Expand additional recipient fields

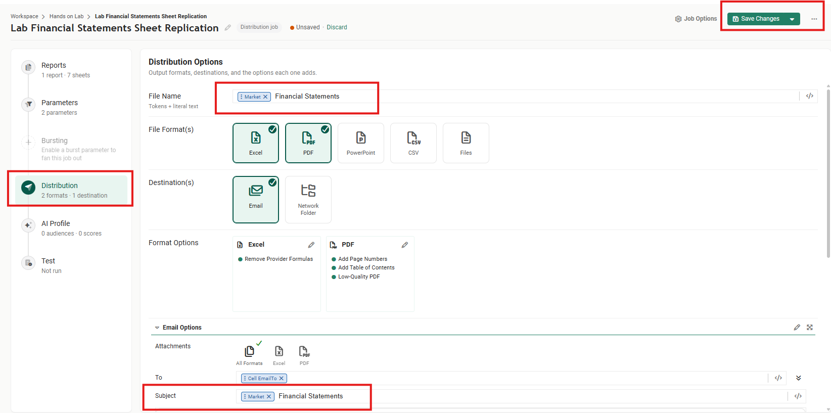coord(799,378)
